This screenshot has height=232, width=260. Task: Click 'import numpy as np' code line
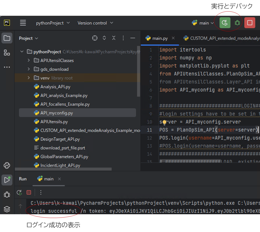(186, 58)
